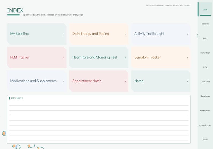Click the chevron arrow on My Baseline
This screenshot has height=149, width=213.
click(63, 34)
